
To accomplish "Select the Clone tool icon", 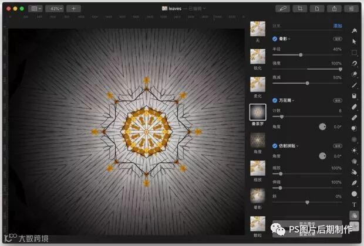I will [354, 128].
